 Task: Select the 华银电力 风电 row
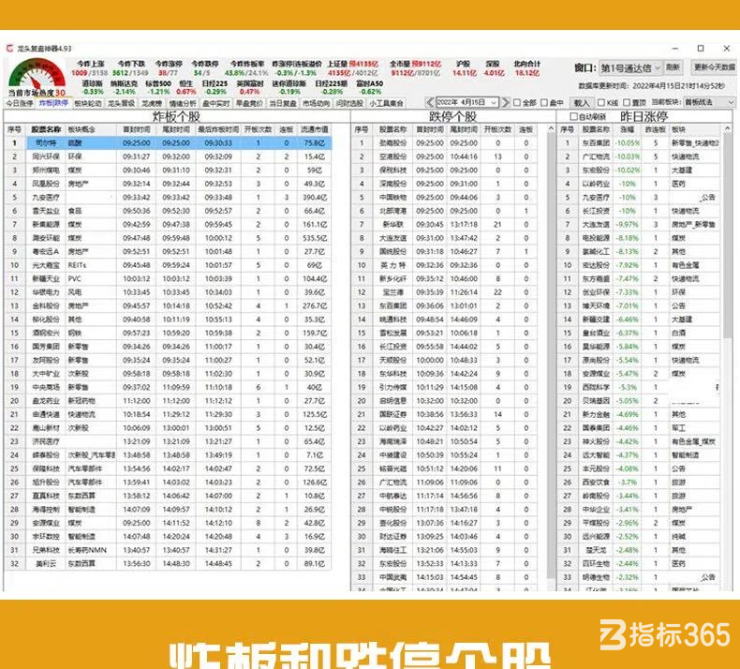point(168,292)
